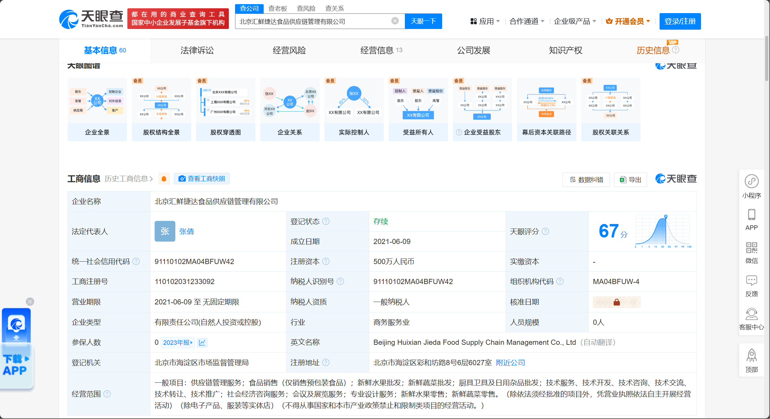Open legal representative 张倩 link
This screenshot has width=770, height=419.
click(186, 231)
